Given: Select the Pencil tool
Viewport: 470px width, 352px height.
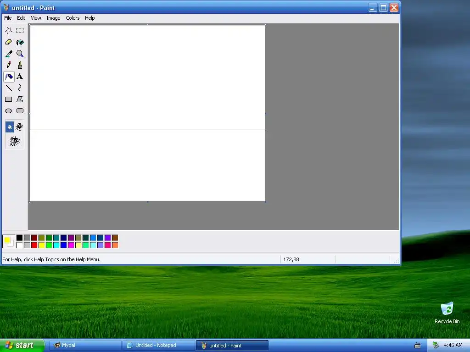Looking at the screenshot, I should (x=9, y=65).
